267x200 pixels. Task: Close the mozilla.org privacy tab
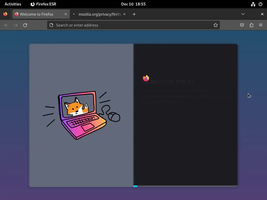coord(124,14)
